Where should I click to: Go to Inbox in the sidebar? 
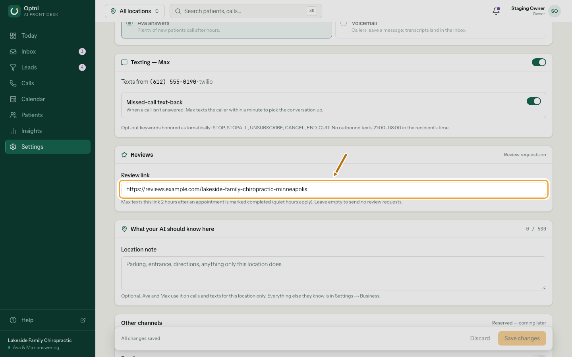click(48, 52)
